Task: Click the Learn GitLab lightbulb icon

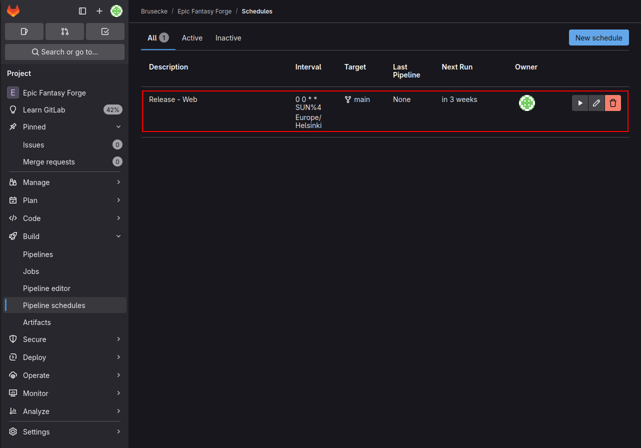Action: 13,110
